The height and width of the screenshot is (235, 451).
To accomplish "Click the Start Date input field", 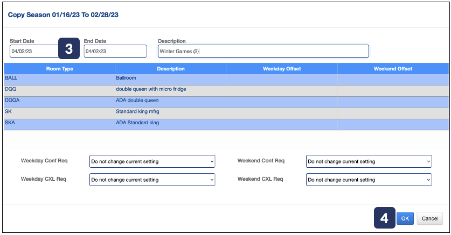I will [x=33, y=51].
